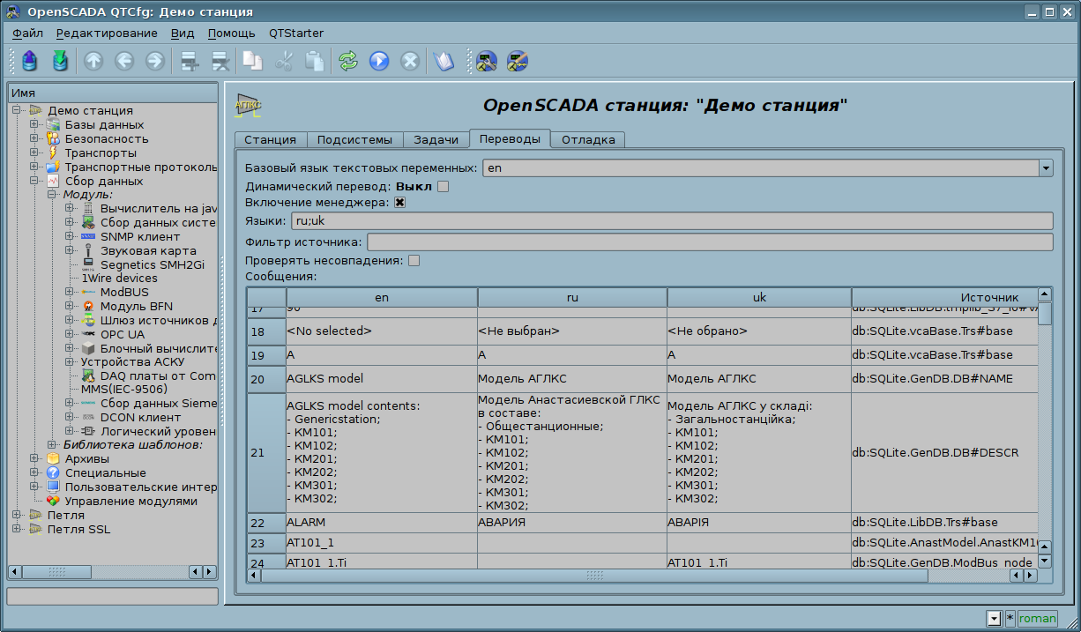This screenshot has width=1081, height=632.
Task: Click the ru column header
Action: tap(572, 297)
